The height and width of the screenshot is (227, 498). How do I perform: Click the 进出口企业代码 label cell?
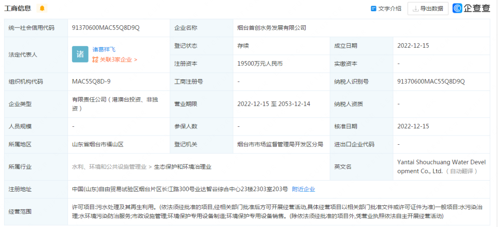coord(362,144)
